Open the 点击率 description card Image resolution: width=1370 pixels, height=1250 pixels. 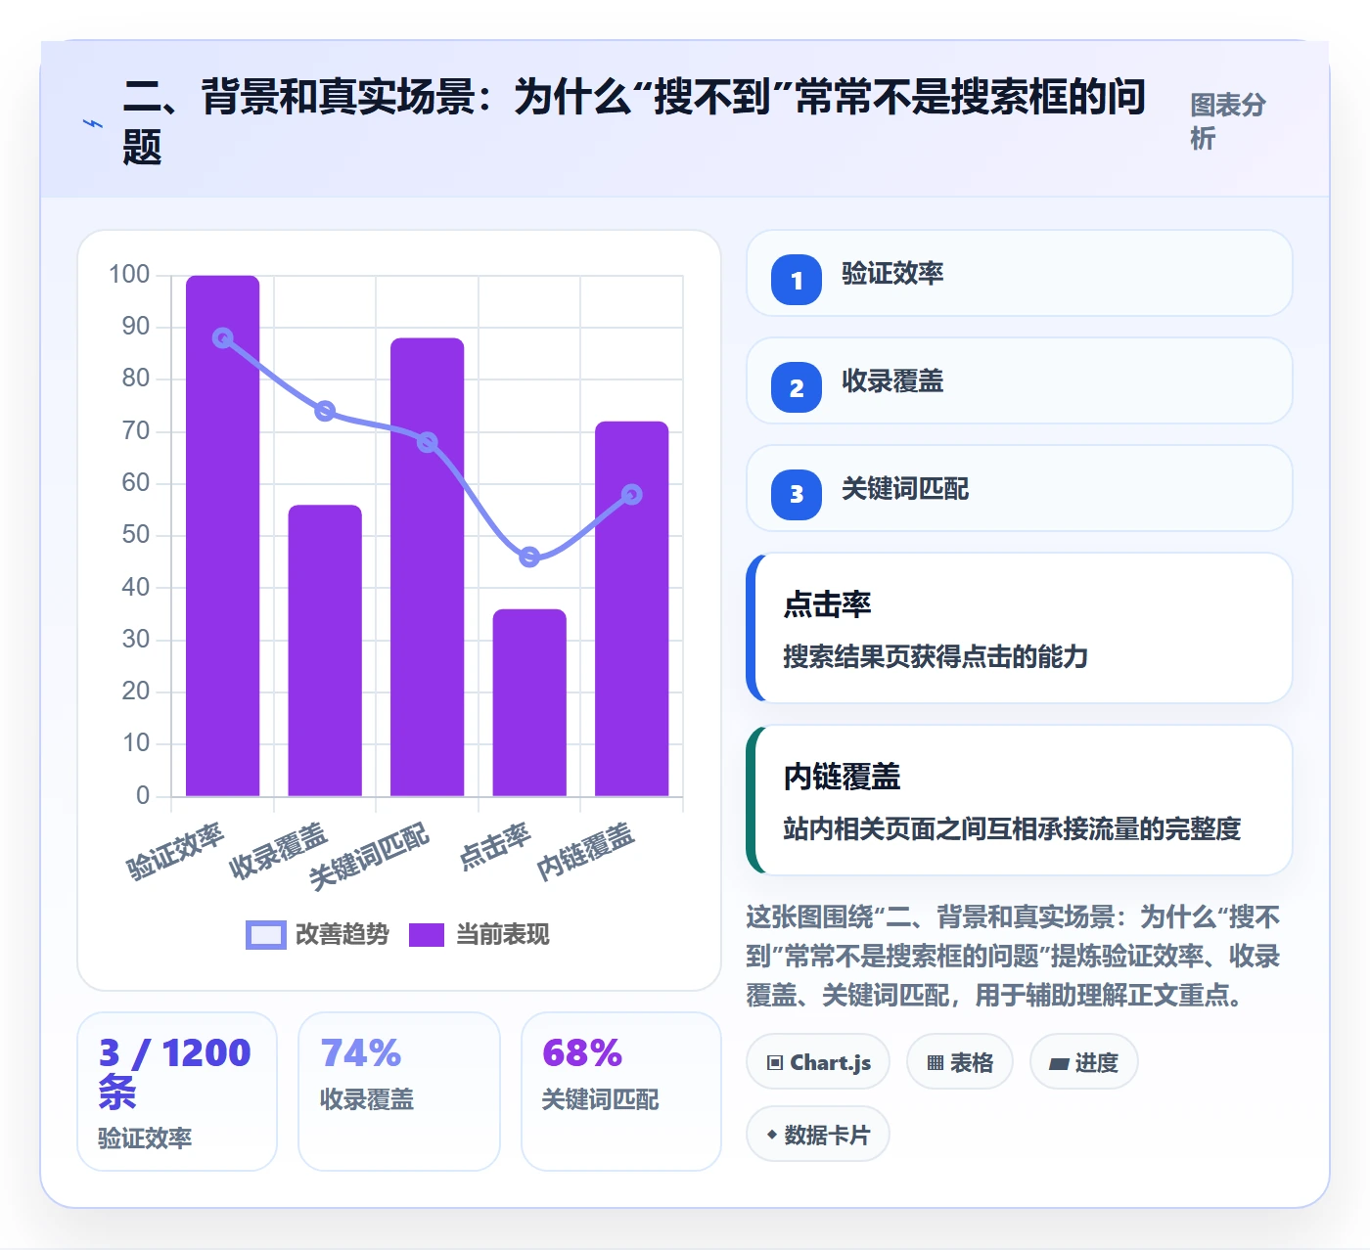1019,628
